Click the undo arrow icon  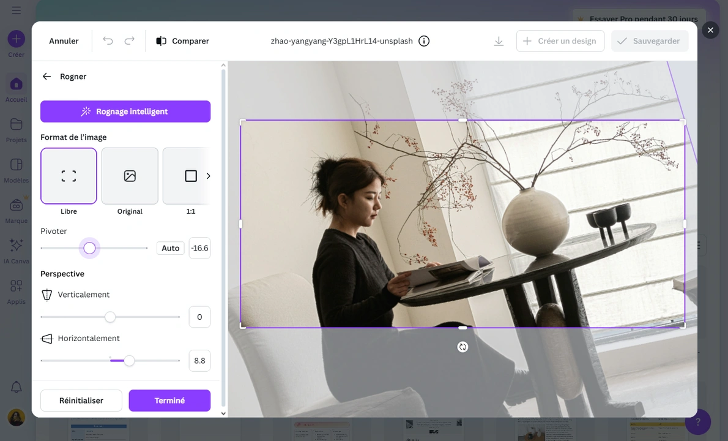pyautogui.click(x=108, y=40)
